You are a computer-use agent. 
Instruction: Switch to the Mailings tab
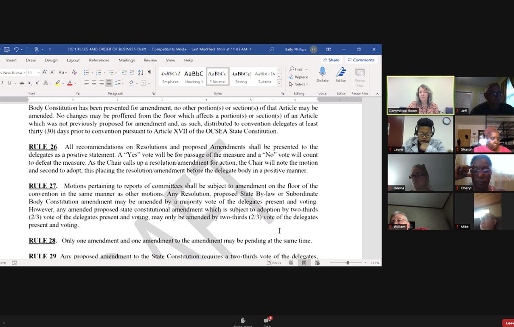point(127,60)
